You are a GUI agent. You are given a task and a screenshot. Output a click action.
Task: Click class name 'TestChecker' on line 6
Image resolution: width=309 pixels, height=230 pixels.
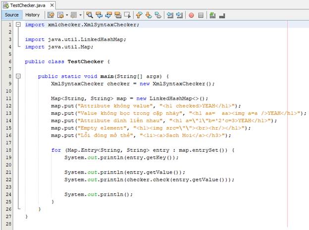click(86, 62)
